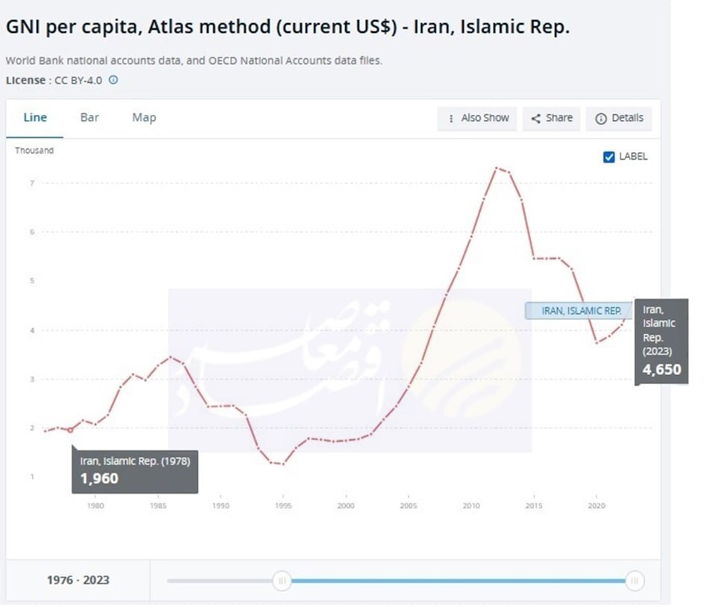This screenshot has height=610, width=728.
Task: Click the 1978 tooltip showing 1,960
Action: (x=134, y=470)
